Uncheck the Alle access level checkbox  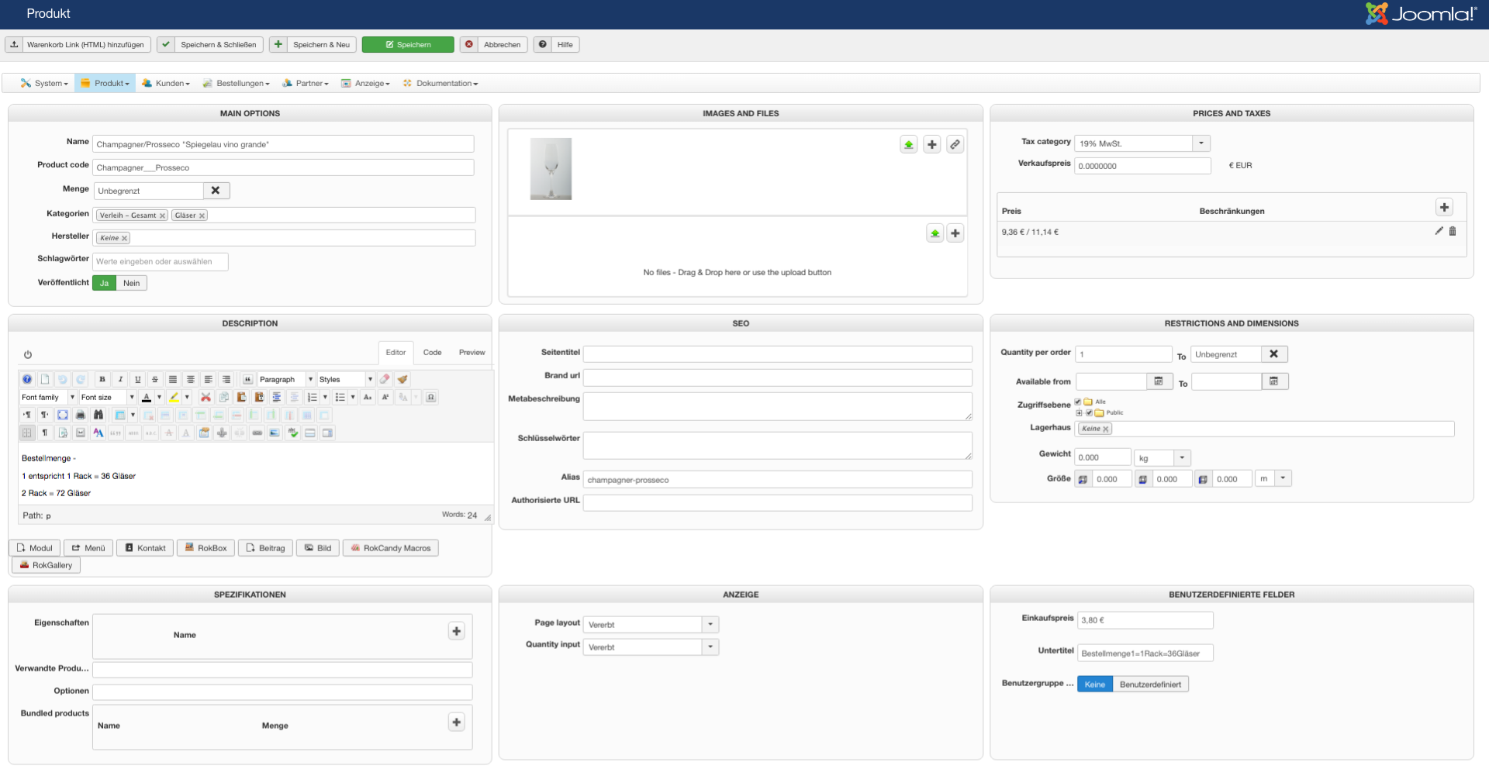(1078, 402)
